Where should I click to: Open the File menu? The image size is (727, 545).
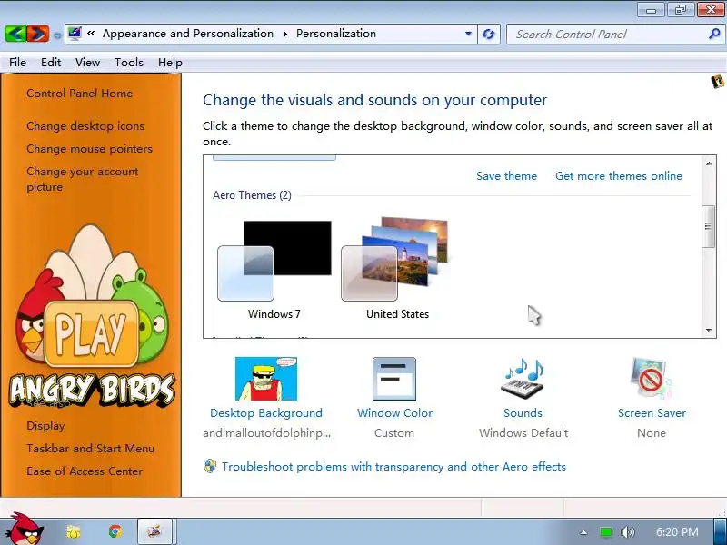pos(17,62)
